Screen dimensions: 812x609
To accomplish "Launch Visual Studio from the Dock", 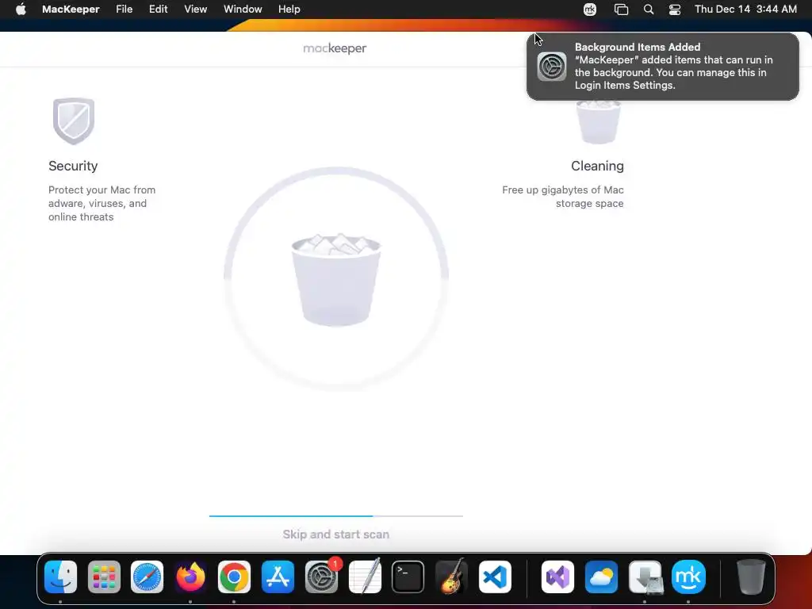I will [x=557, y=576].
